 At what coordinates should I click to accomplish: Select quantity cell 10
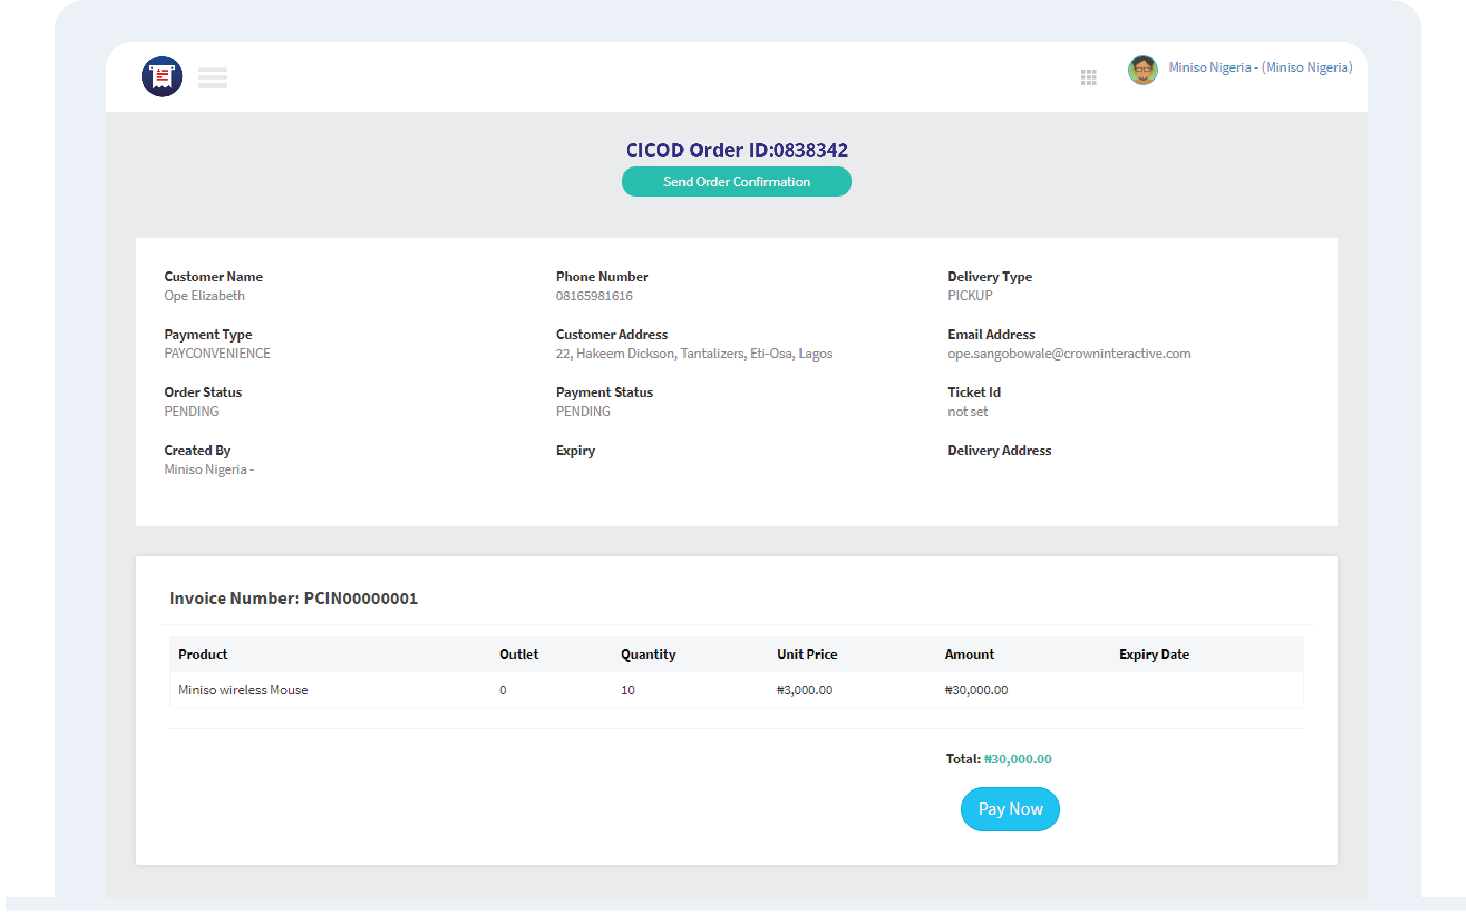point(627,689)
